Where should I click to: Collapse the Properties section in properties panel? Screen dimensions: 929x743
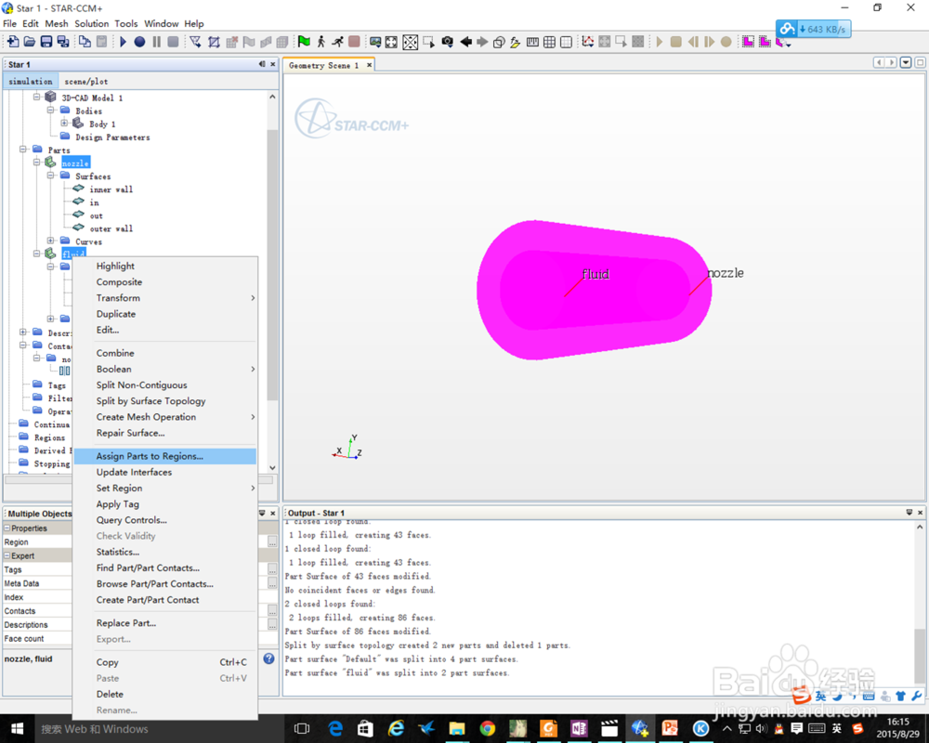pyautogui.click(x=7, y=528)
